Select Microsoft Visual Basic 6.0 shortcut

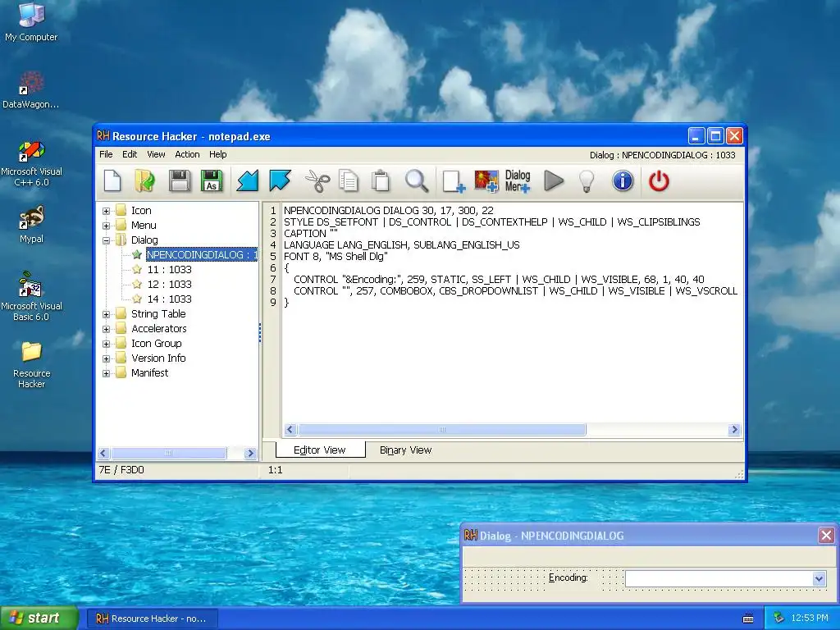point(31,297)
